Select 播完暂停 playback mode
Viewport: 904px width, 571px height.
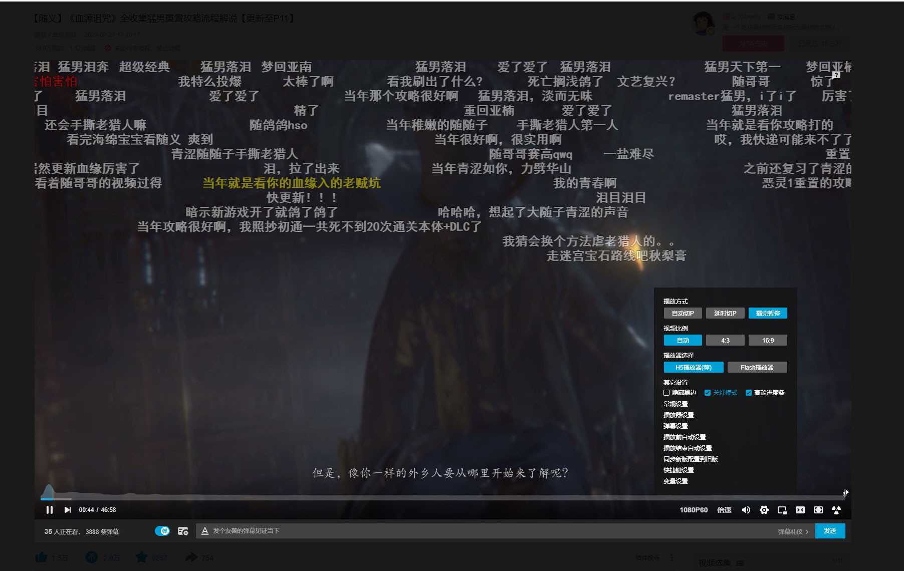pyautogui.click(x=768, y=314)
